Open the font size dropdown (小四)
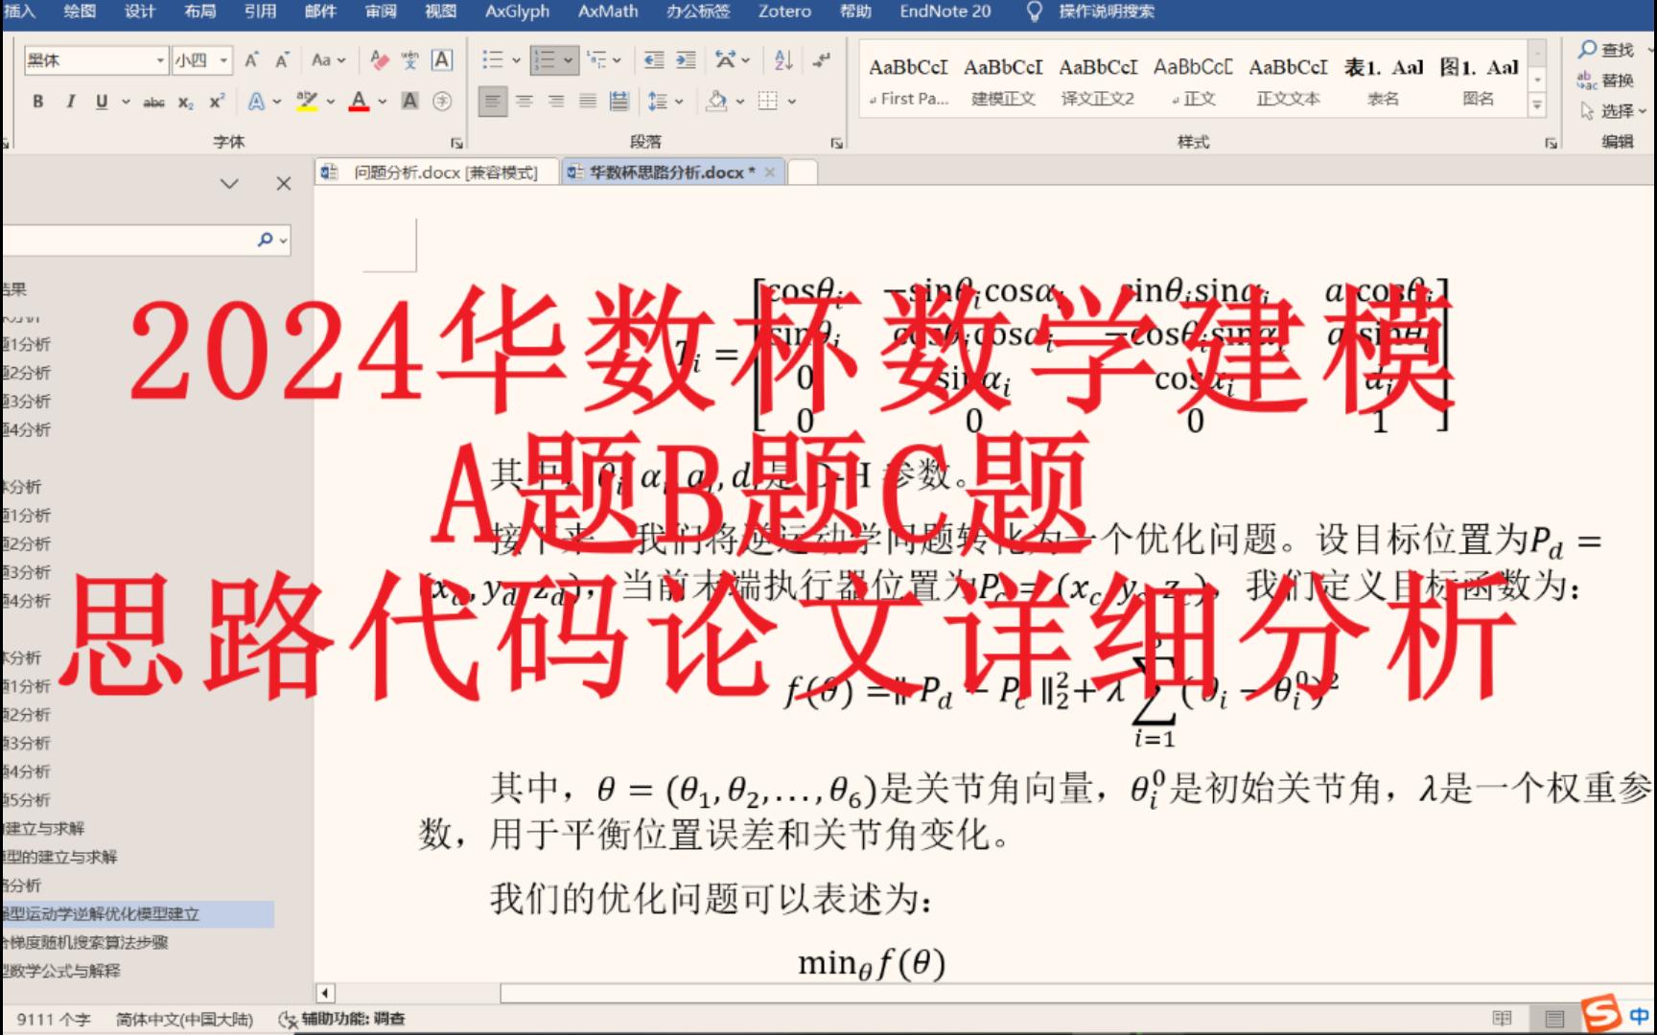The height and width of the screenshot is (1035, 1657). [x=223, y=60]
